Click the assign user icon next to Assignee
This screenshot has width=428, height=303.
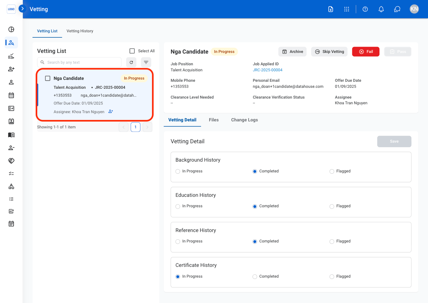111,112
